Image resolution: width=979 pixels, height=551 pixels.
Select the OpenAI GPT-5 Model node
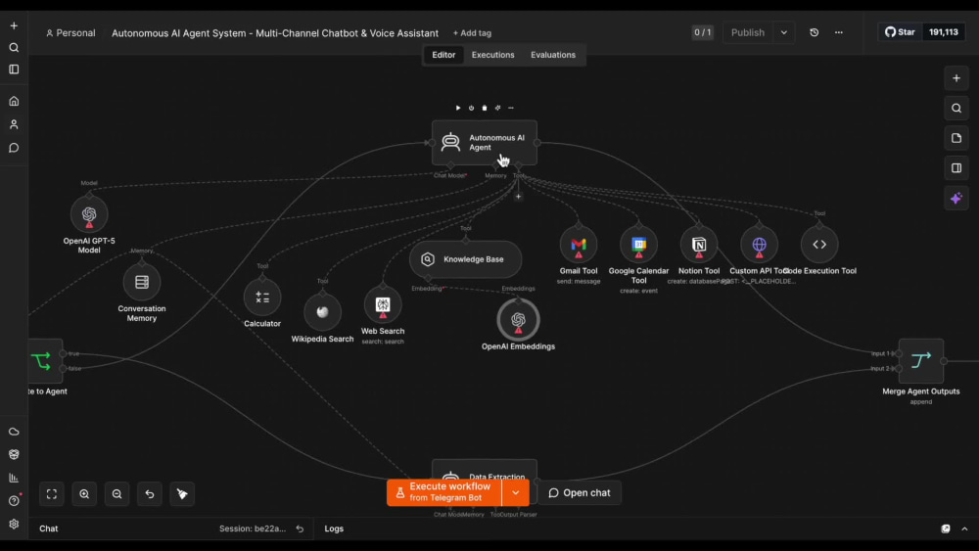[89, 214]
